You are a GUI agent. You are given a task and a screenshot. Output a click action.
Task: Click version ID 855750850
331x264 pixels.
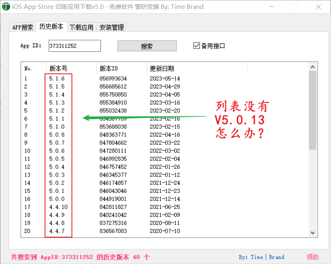coord(113,94)
